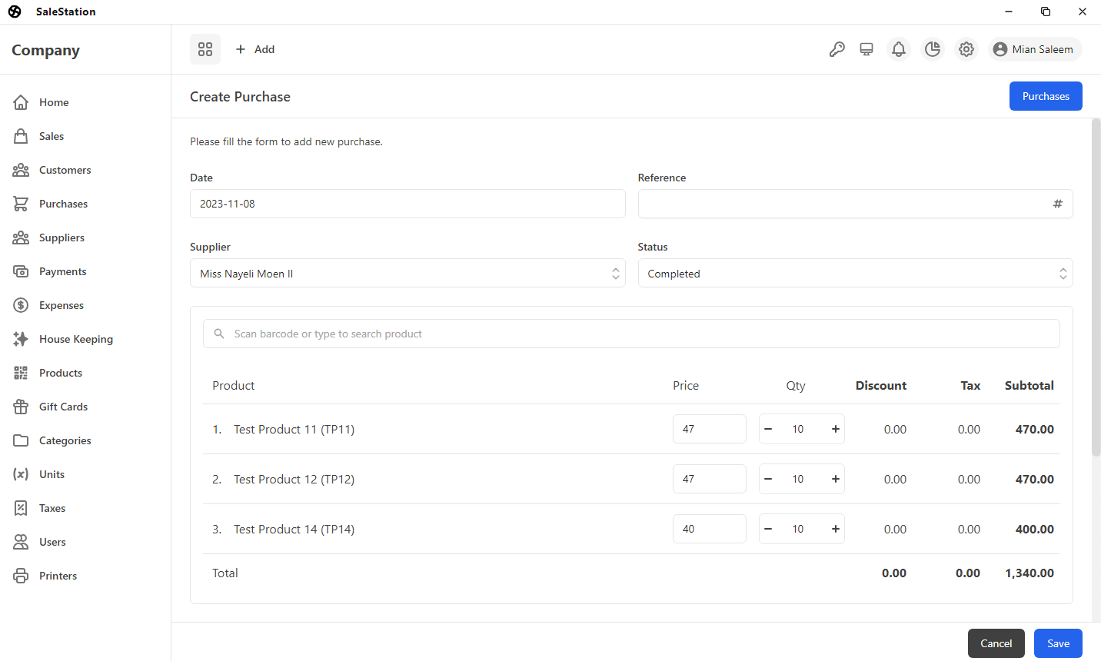
Task: Navigate to Taxes in the sidebar menu
Action: [x=52, y=508]
